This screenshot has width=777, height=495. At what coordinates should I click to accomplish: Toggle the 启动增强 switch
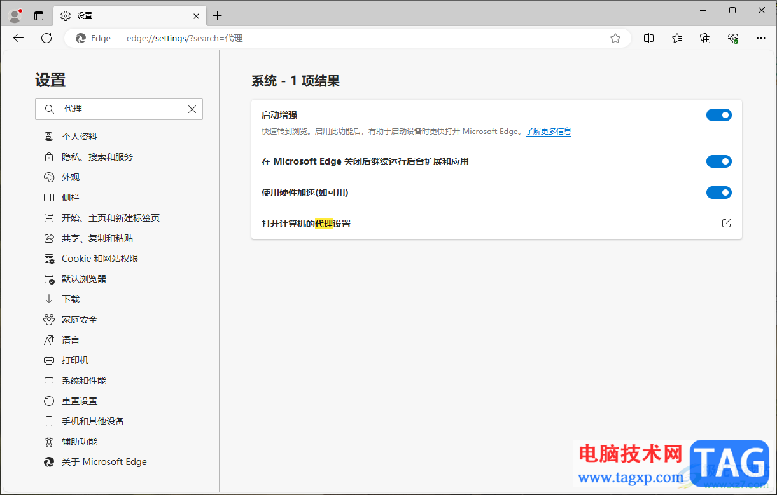719,115
